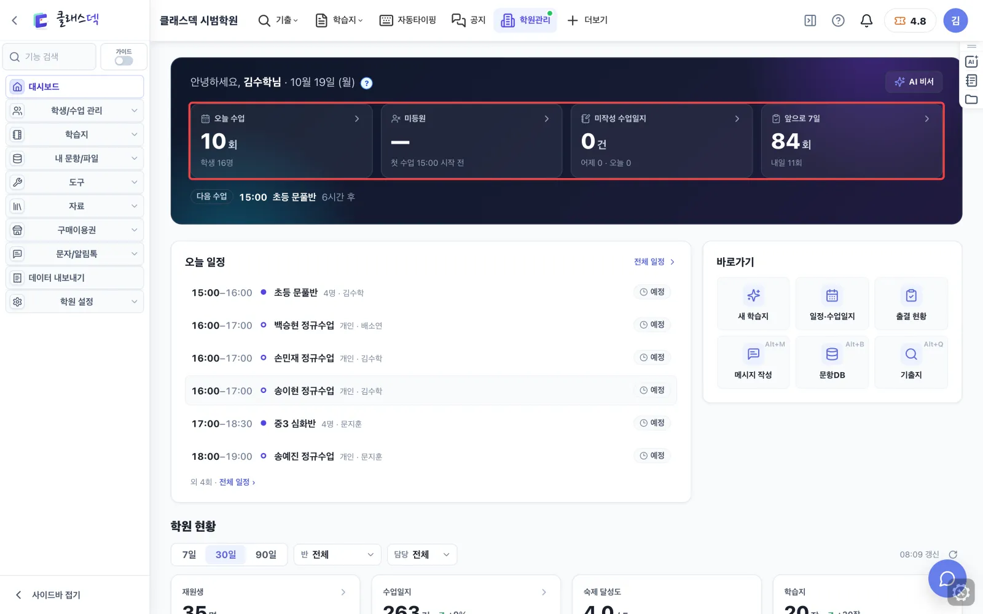Screen dimensions: 983x614
Task: Open the folder icon on right edge
Action: coord(971,99)
